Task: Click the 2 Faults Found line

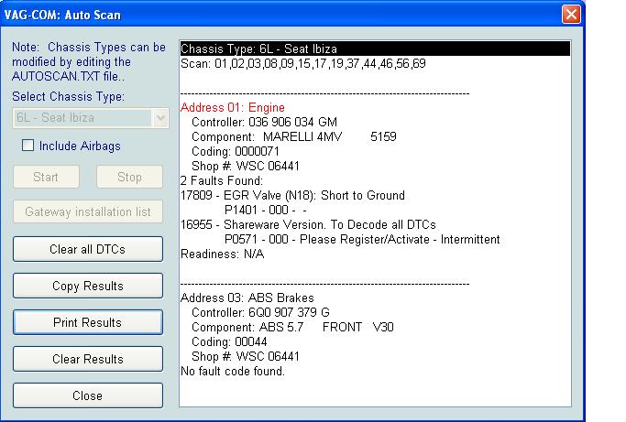Action: [222, 180]
